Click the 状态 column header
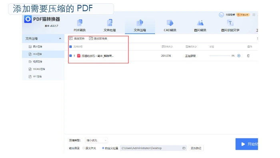280x158 pixels. pos(212,47)
